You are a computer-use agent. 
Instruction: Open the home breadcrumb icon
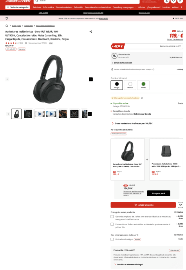[7, 26]
